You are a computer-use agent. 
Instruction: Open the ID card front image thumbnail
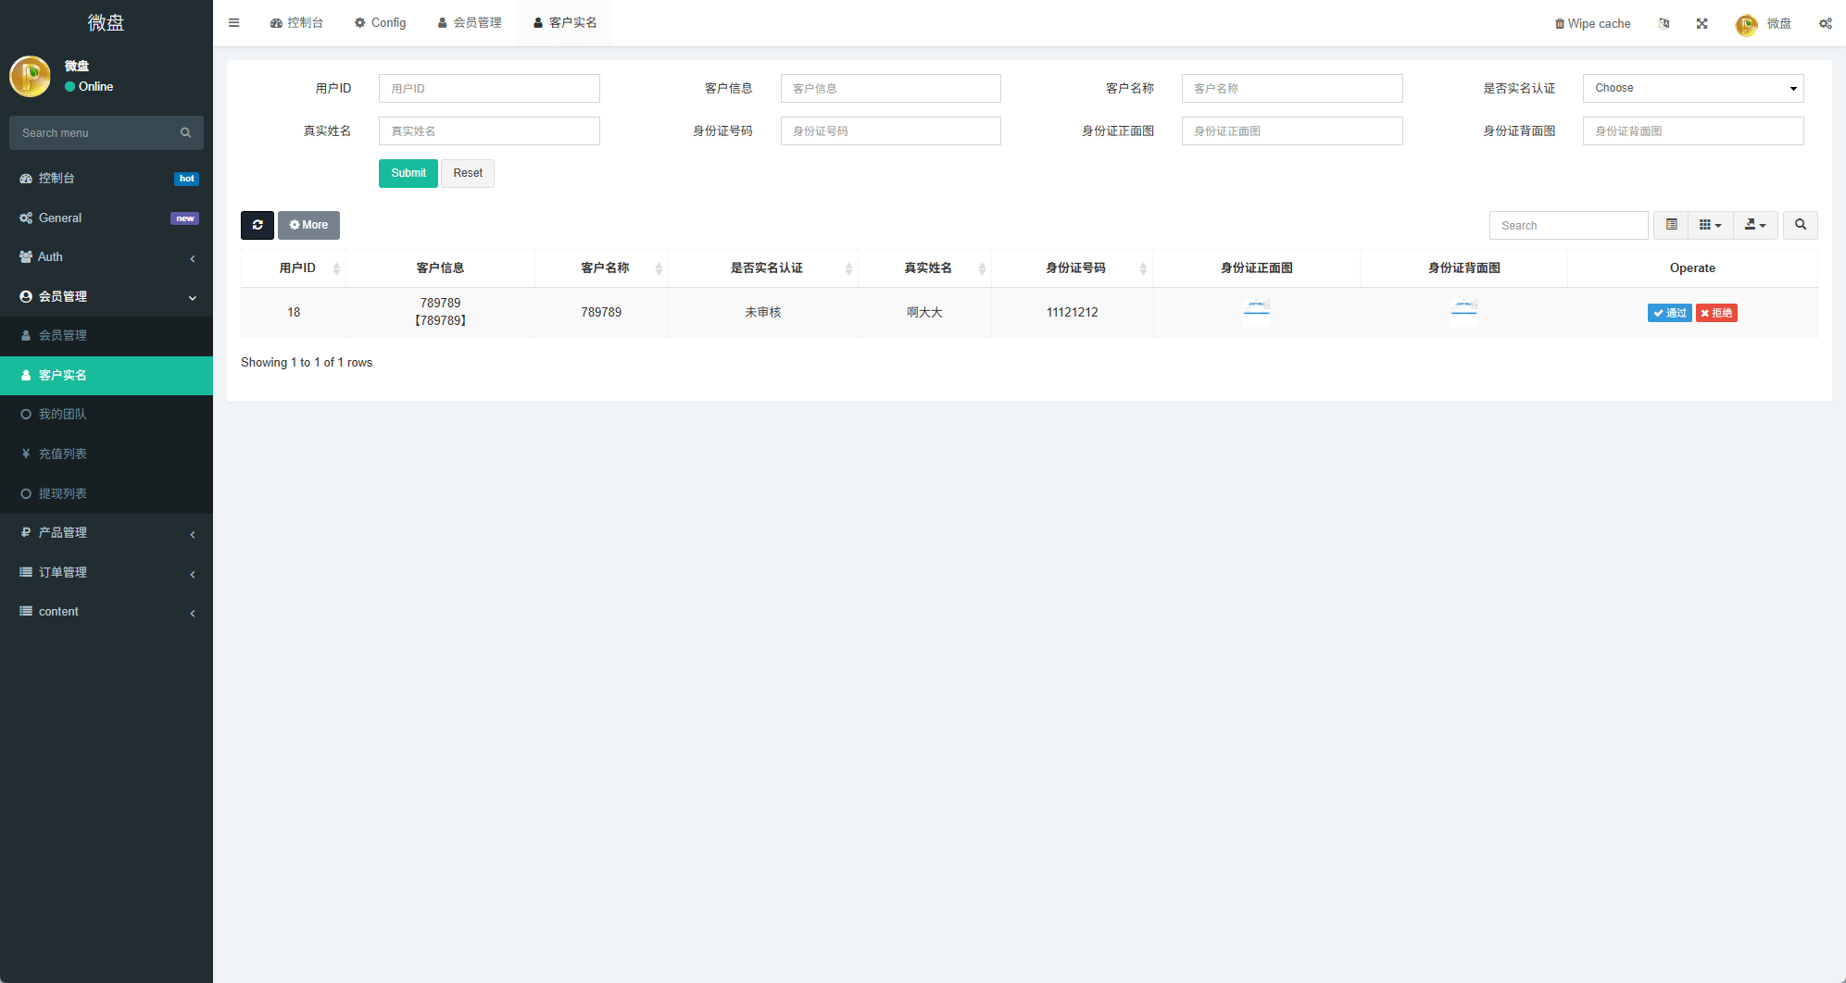pyautogui.click(x=1256, y=312)
